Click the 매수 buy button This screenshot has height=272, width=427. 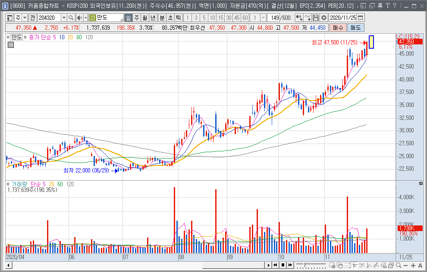338,28
